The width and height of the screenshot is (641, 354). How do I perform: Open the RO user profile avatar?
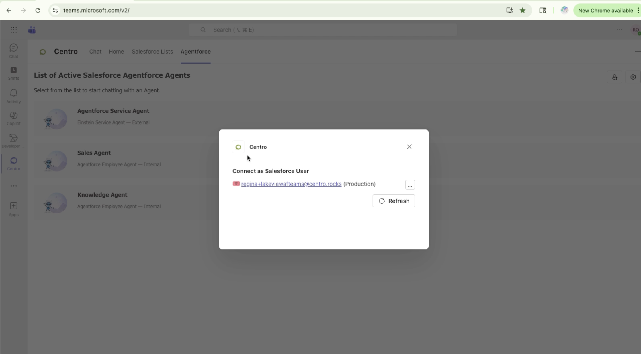pyautogui.click(x=636, y=30)
